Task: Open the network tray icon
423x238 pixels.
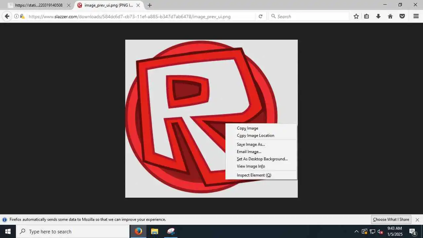Action: click(372, 231)
